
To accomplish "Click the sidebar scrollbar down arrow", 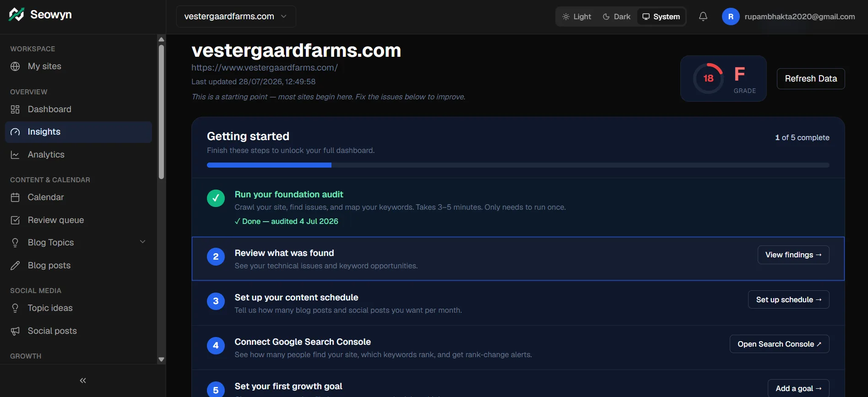I will [x=161, y=359].
